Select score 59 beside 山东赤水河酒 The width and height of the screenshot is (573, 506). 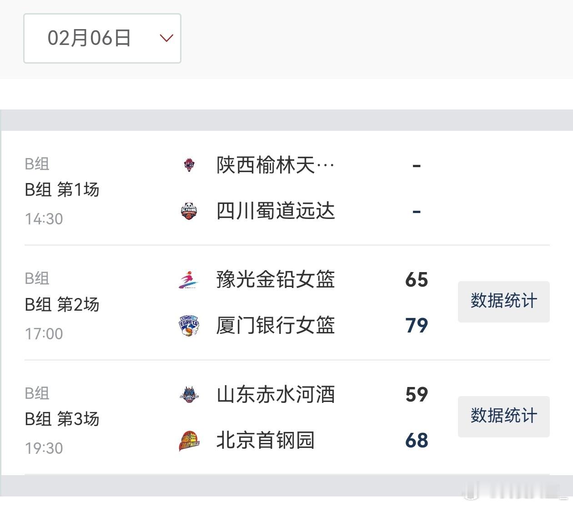[416, 395]
